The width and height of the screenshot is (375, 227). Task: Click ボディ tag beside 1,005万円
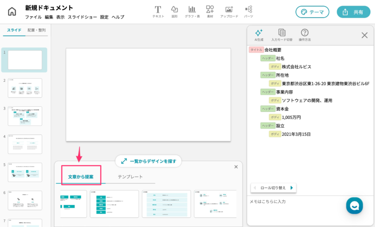[275, 117]
